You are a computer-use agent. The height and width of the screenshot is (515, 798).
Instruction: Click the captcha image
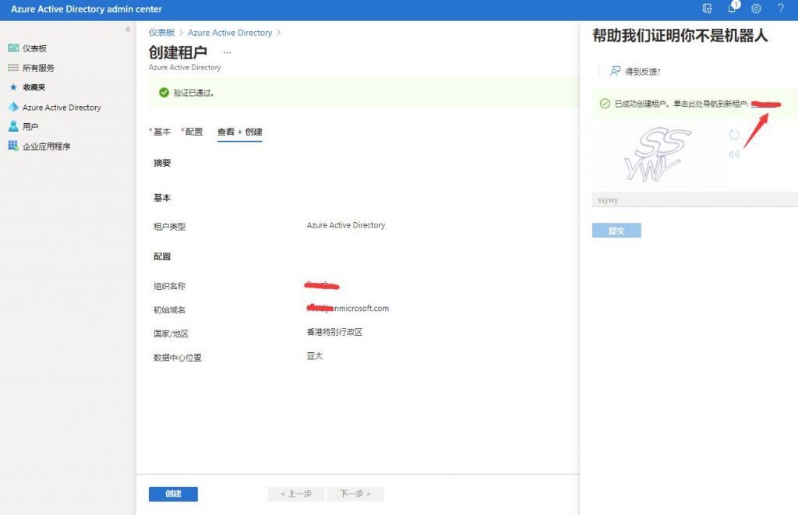pos(658,155)
